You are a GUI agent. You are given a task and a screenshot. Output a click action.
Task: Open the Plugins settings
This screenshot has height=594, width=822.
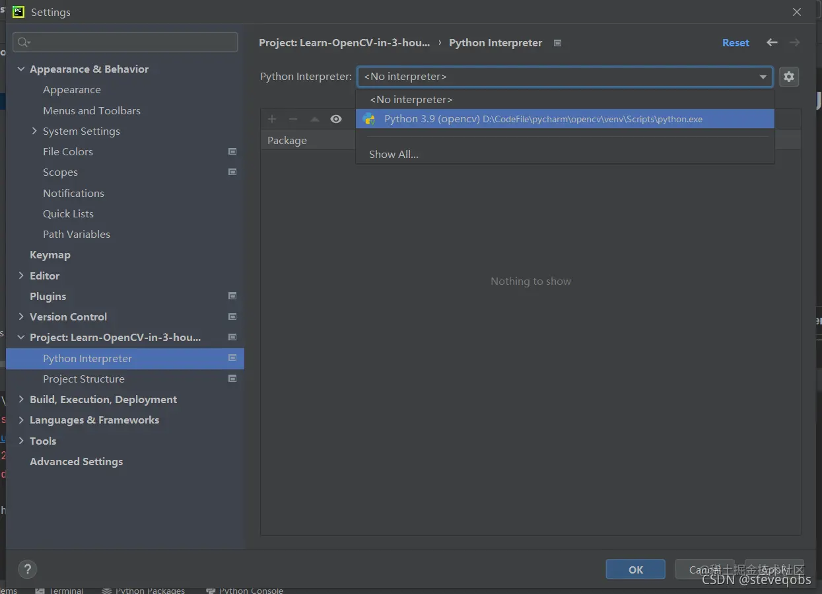[x=48, y=296]
